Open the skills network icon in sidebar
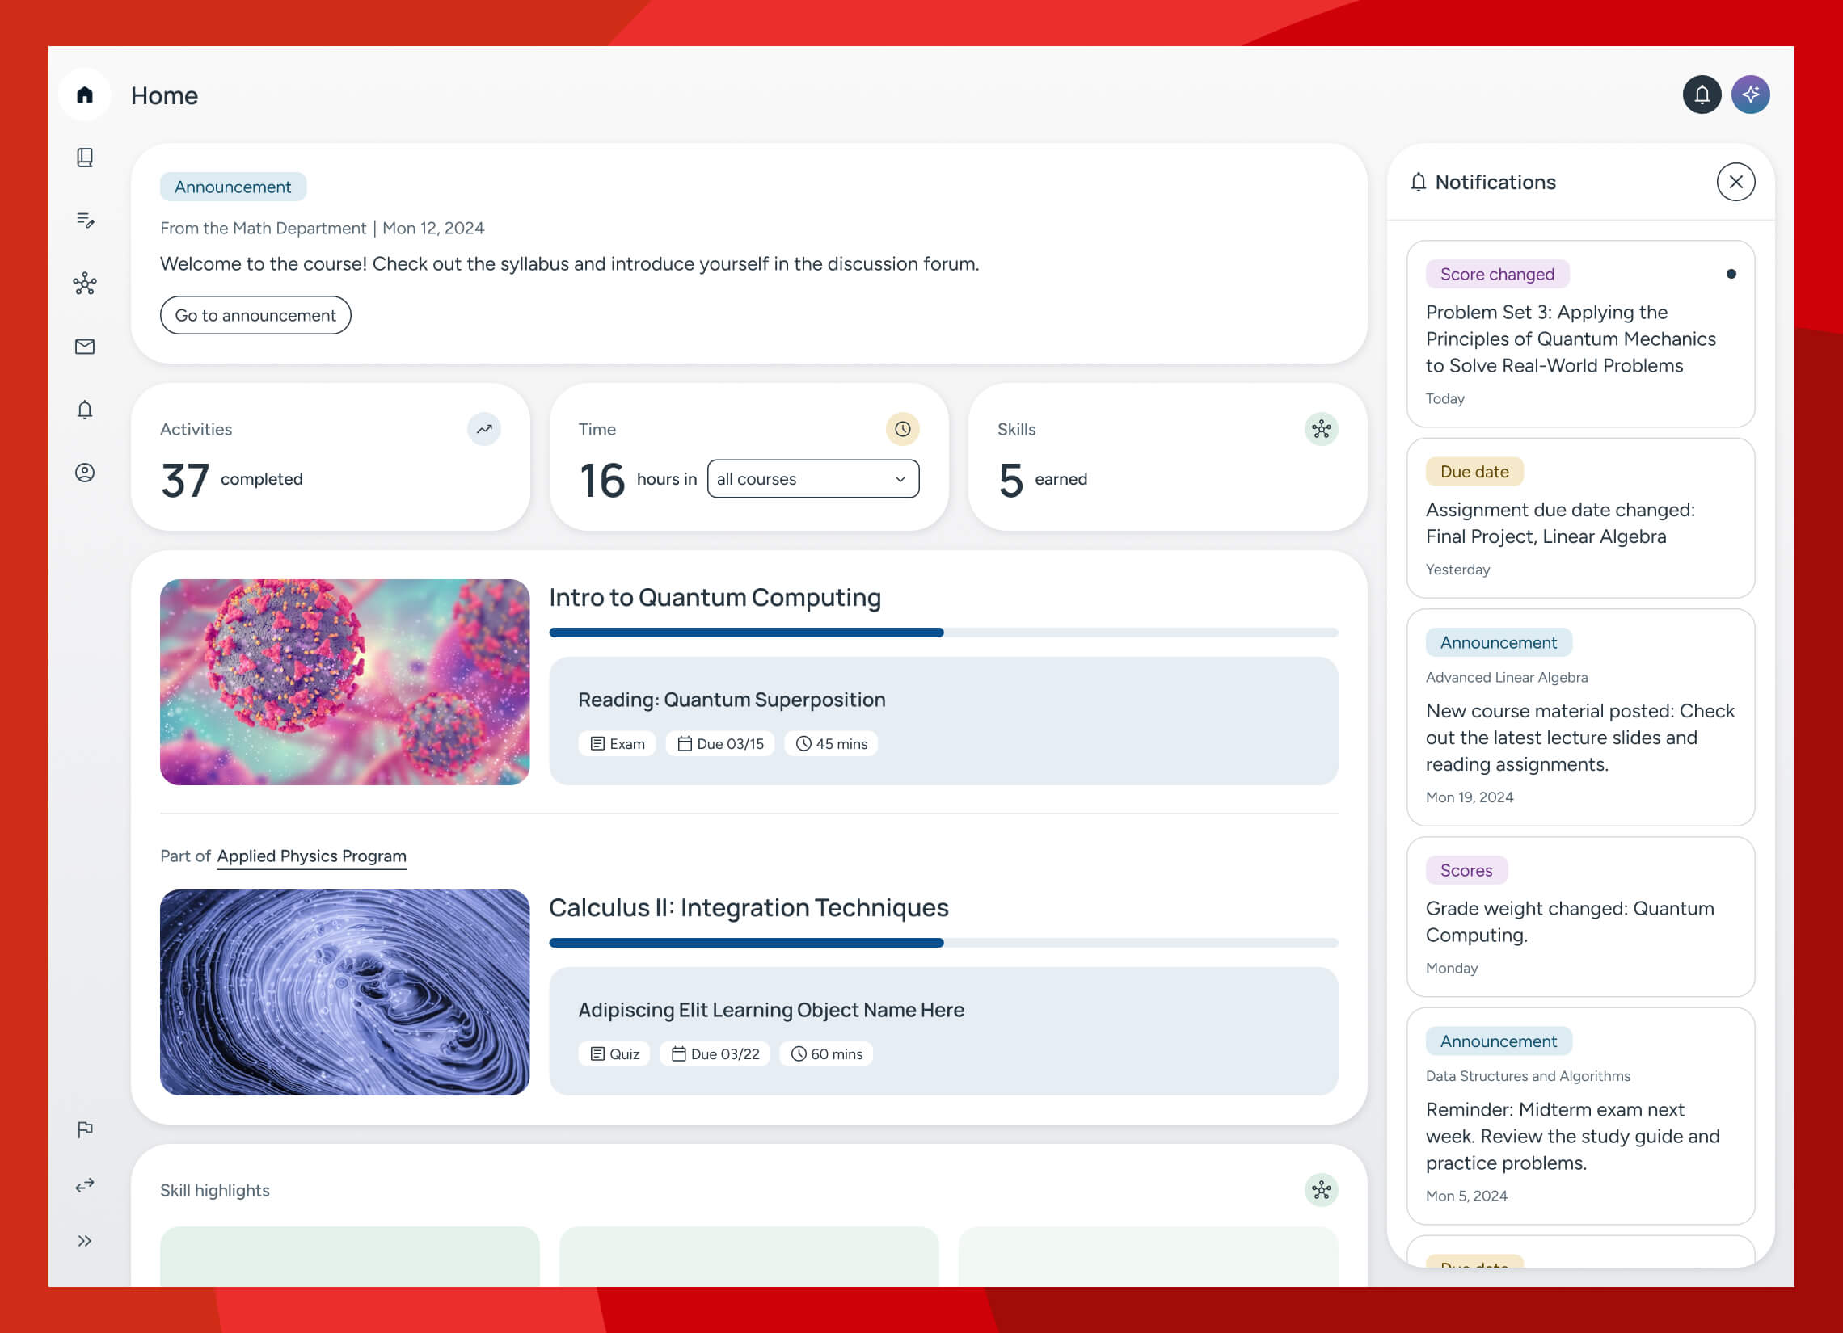The height and width of the screenshot is (1333, 1843). pyautogui.click(x=85, y=284)
